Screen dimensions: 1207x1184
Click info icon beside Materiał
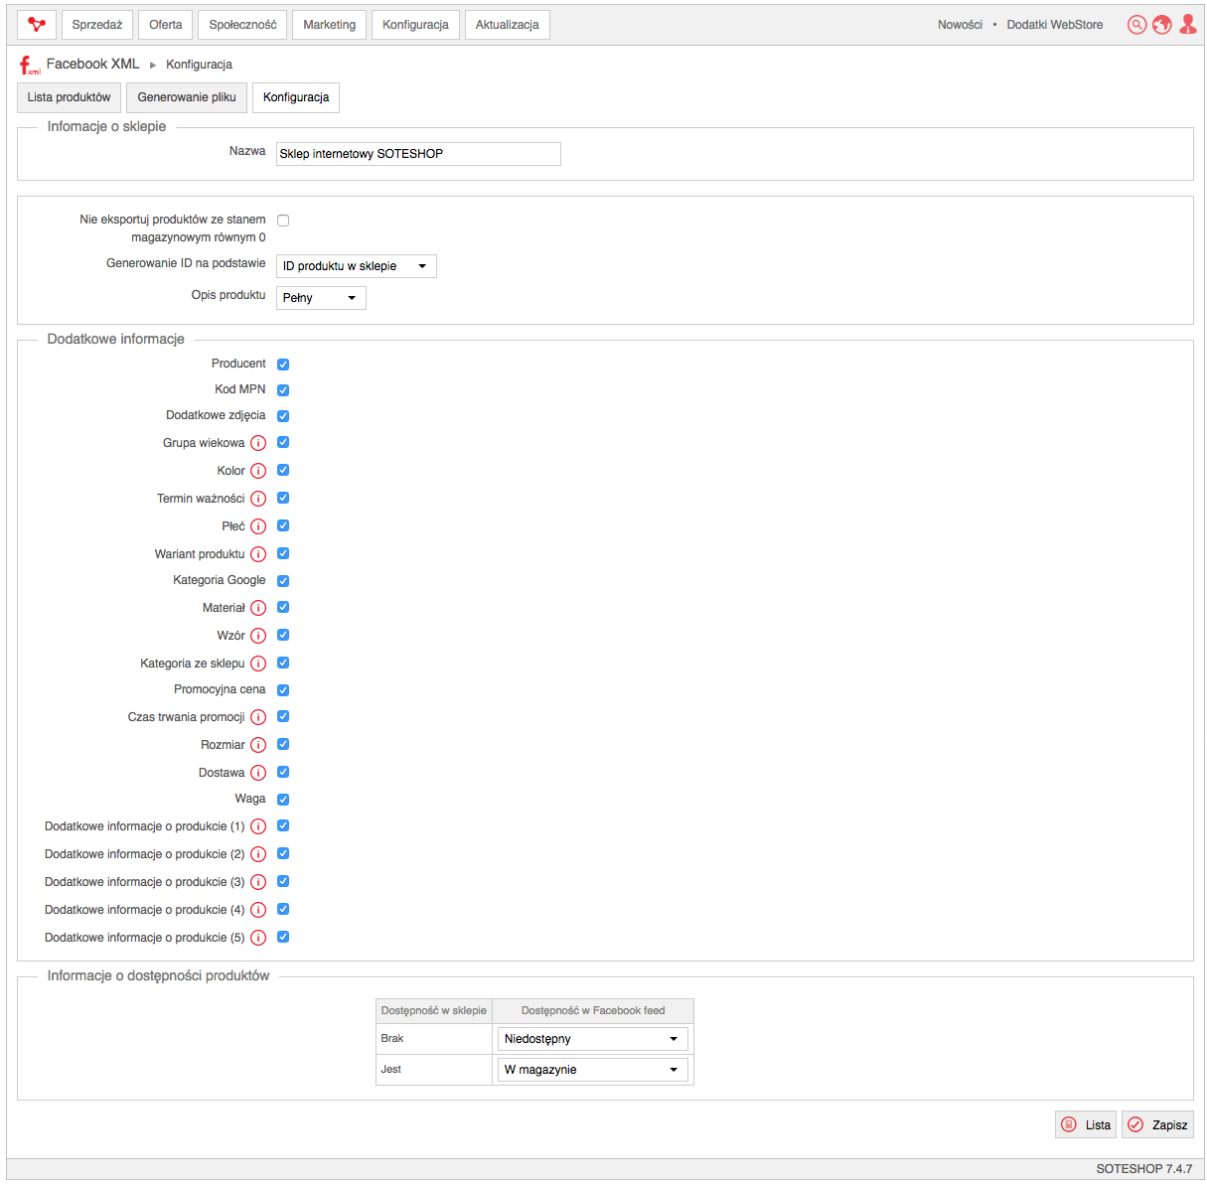[x=258, y=608]
